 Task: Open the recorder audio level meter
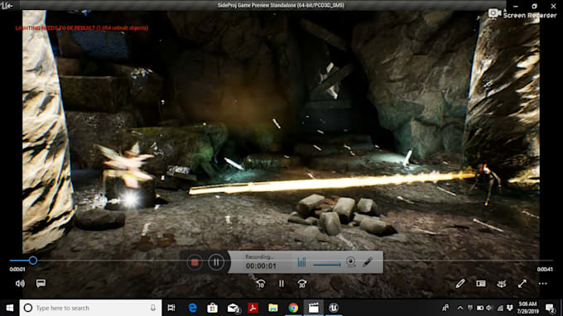301,262
